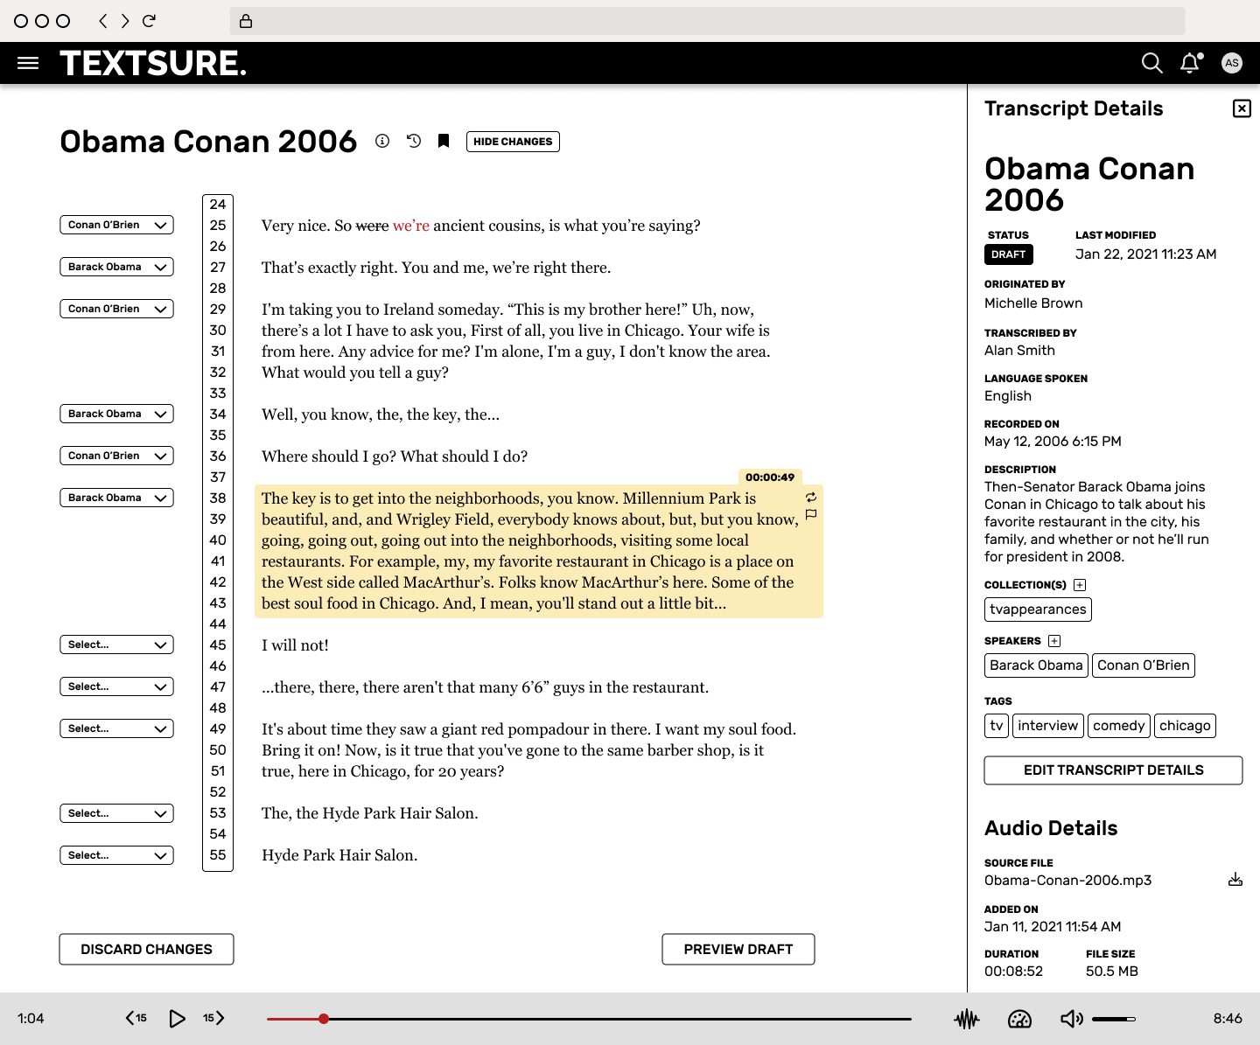Download the Obama-Conan-2006.mp3 source file

click(x=1235, y=880)
